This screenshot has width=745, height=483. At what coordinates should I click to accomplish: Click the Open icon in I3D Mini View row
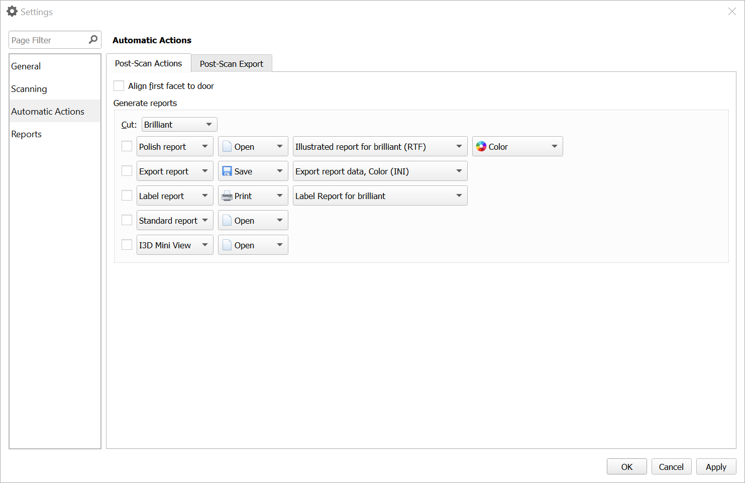(227, 245)
